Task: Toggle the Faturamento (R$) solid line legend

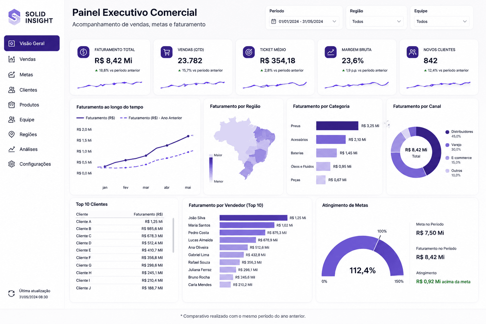Action: pyautogui.click(x=96, y=118)
